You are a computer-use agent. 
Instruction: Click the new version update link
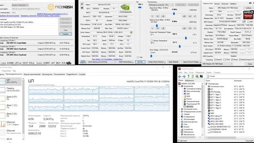tap(107, 59)
